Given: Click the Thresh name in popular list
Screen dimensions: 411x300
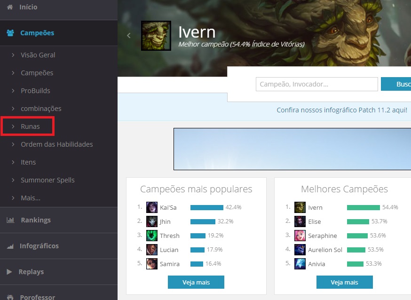Looking at the screenshot, I should tap(170, 236).
